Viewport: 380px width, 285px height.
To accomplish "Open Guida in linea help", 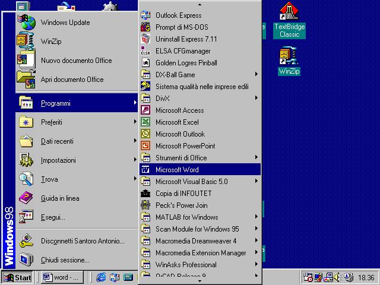I will (77, 198).
